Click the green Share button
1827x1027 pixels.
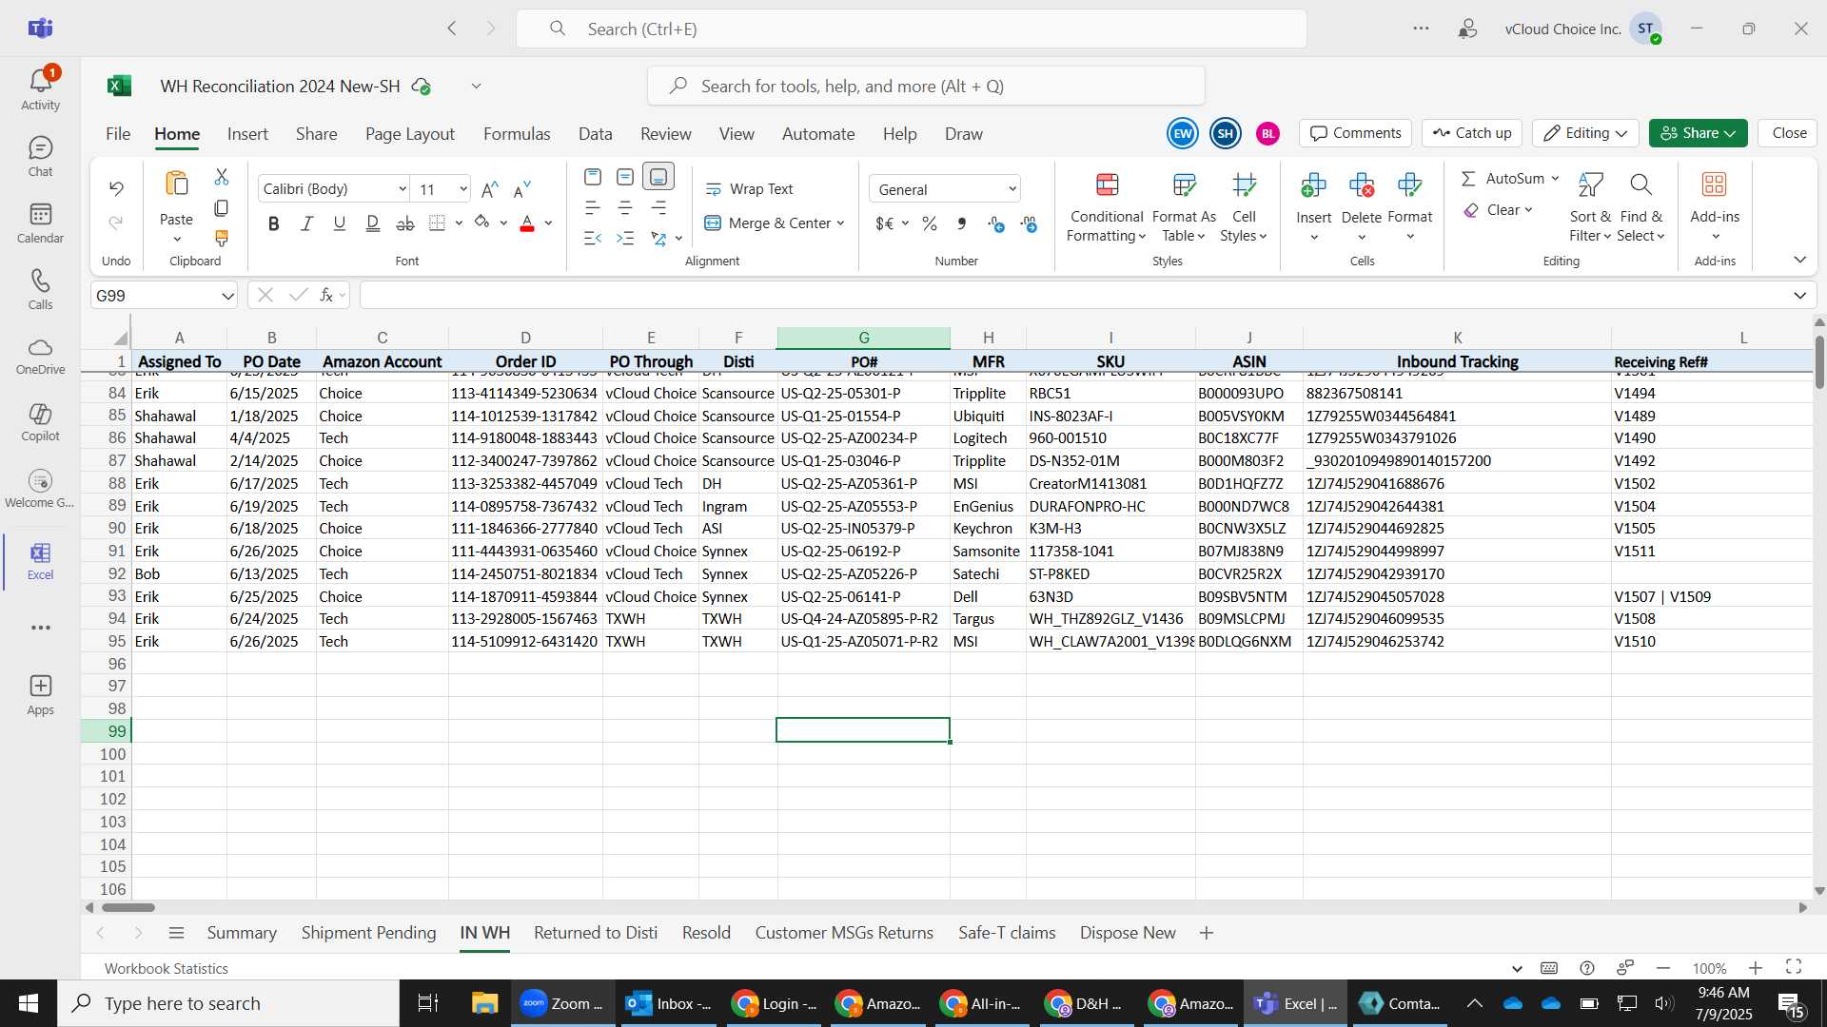point(1699,133)
